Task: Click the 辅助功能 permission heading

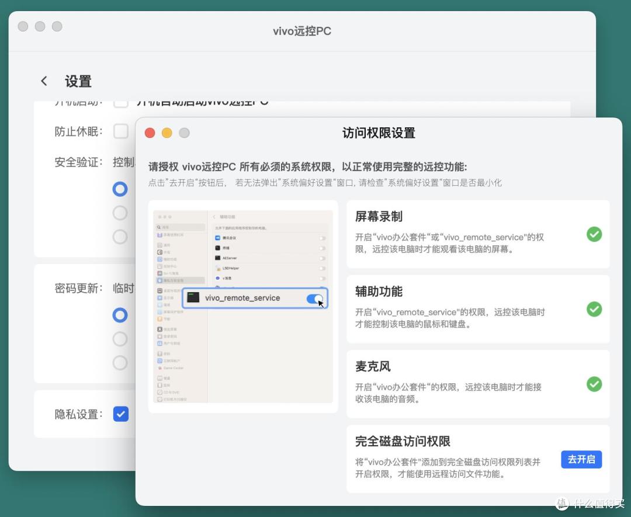Action: [379, 292]
